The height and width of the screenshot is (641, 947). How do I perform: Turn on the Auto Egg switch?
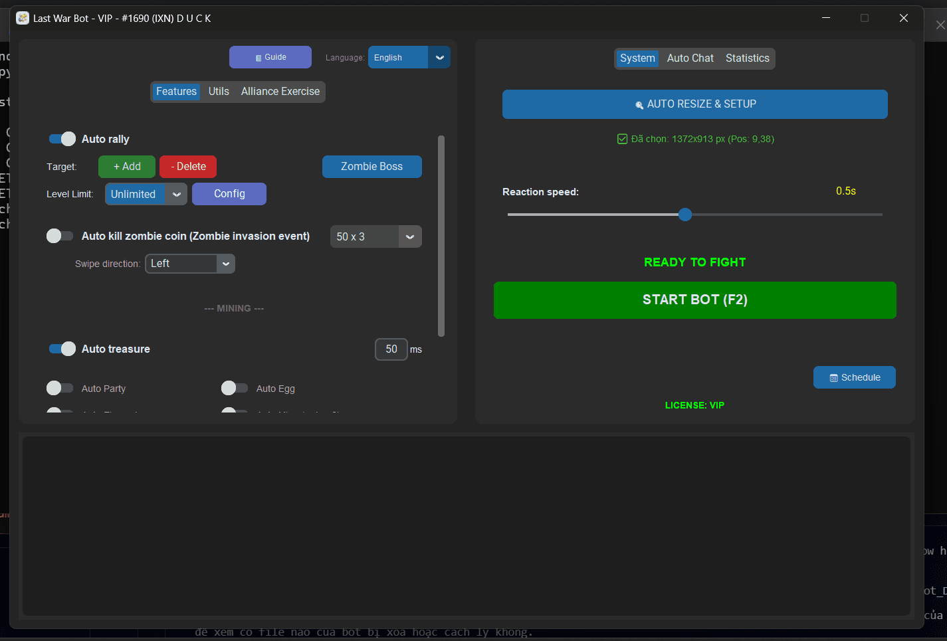(235, 388)
